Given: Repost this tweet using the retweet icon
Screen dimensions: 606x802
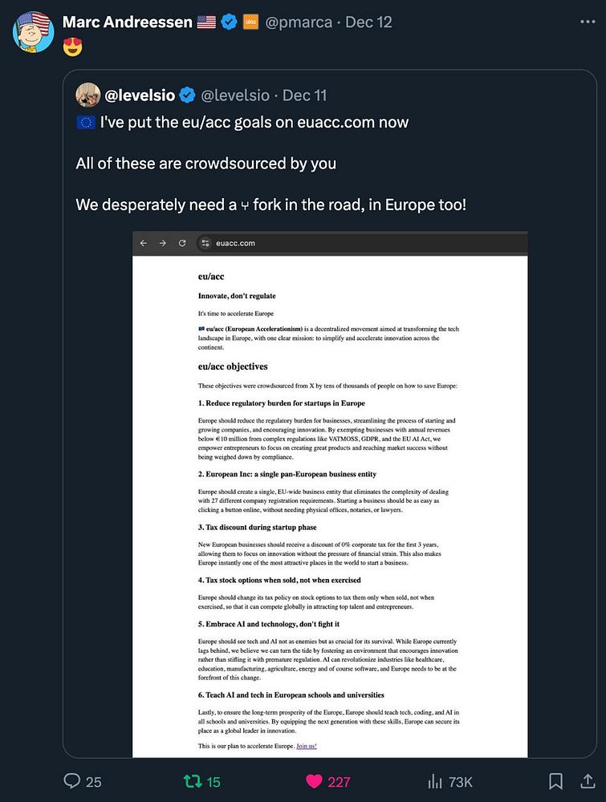Looking at the screenshot, I should 193,780.
